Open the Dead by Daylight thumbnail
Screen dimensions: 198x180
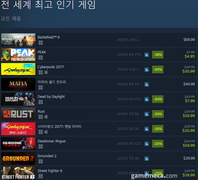18,99
